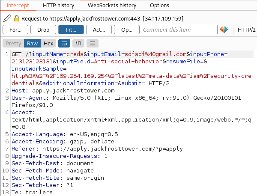Open the hamburger message editor menu
257x196 pixels.
[93, 44]
